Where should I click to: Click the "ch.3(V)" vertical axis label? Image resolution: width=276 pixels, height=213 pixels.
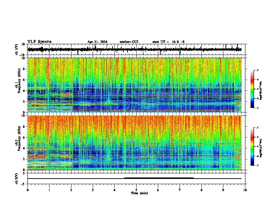click(x=17, y=179)
